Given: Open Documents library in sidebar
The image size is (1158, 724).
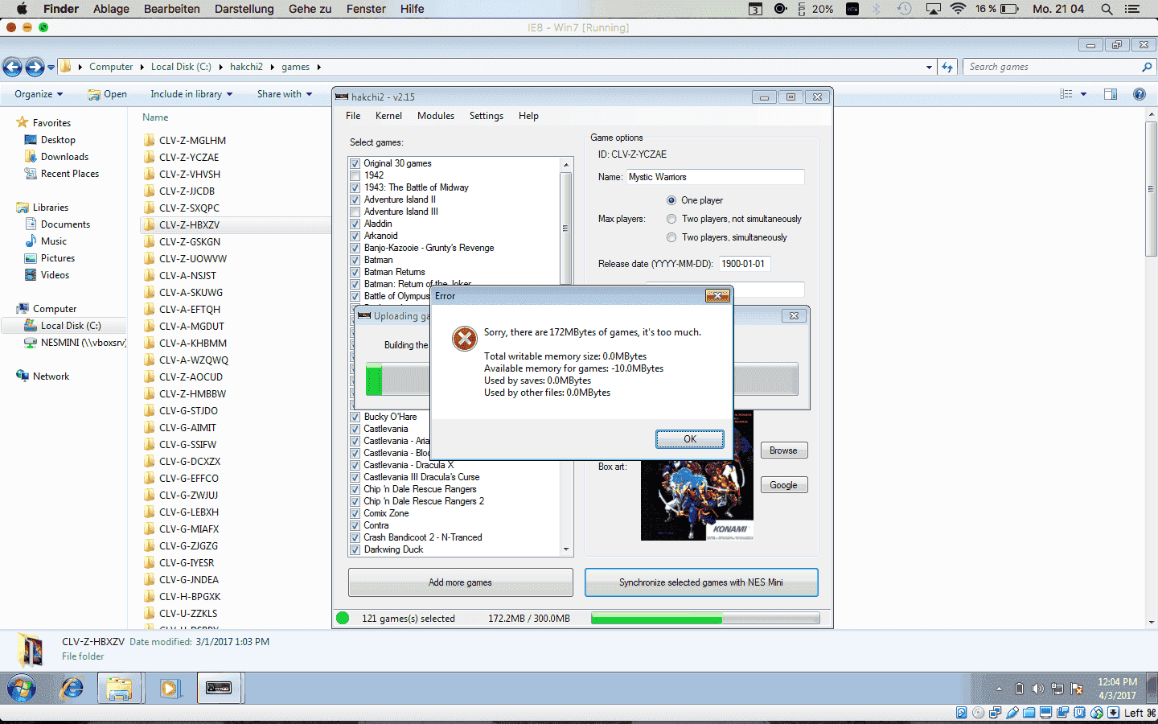Looking at the screenshot, I should point(65,224).
